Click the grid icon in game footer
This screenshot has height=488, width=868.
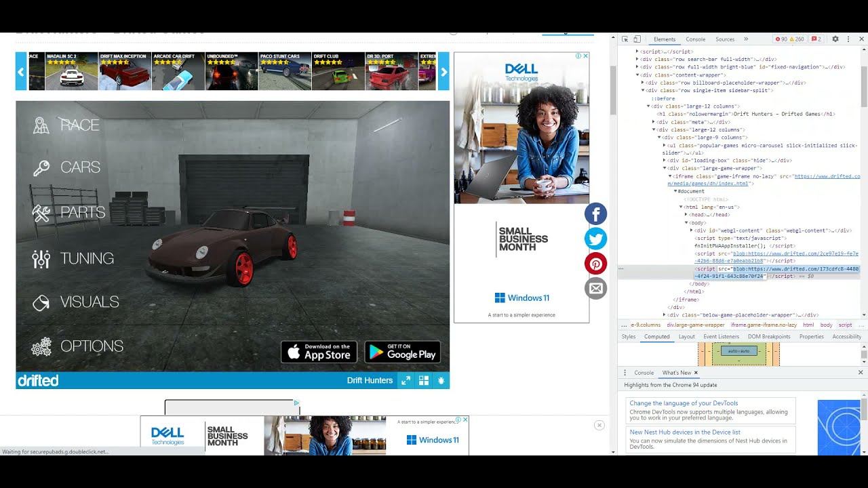coord(424,380)
